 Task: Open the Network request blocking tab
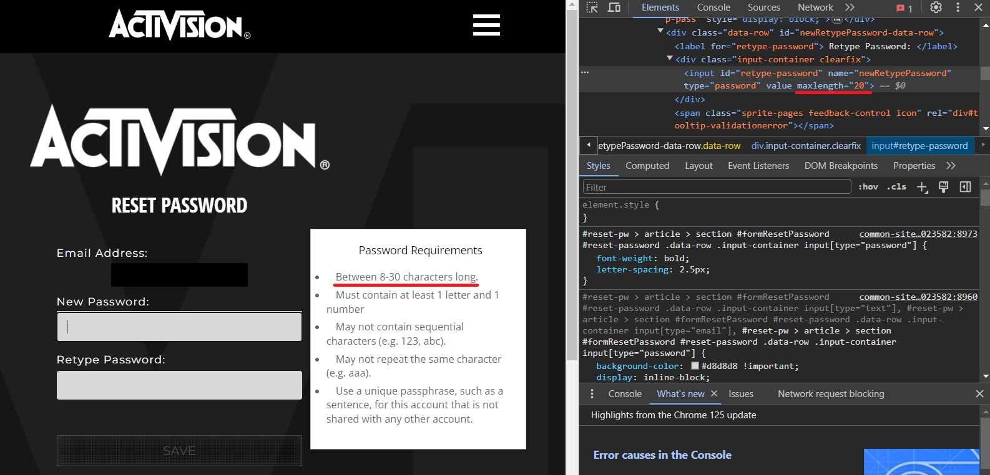(831, 394)
